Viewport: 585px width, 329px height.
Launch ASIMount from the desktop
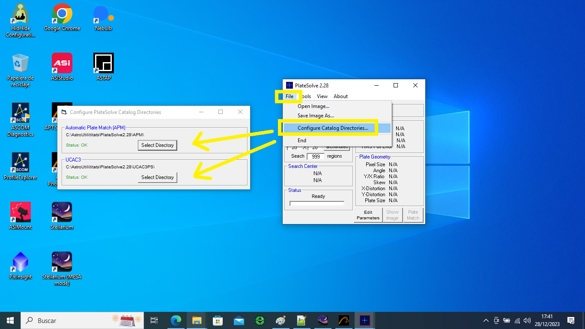[x=21, y=213]
